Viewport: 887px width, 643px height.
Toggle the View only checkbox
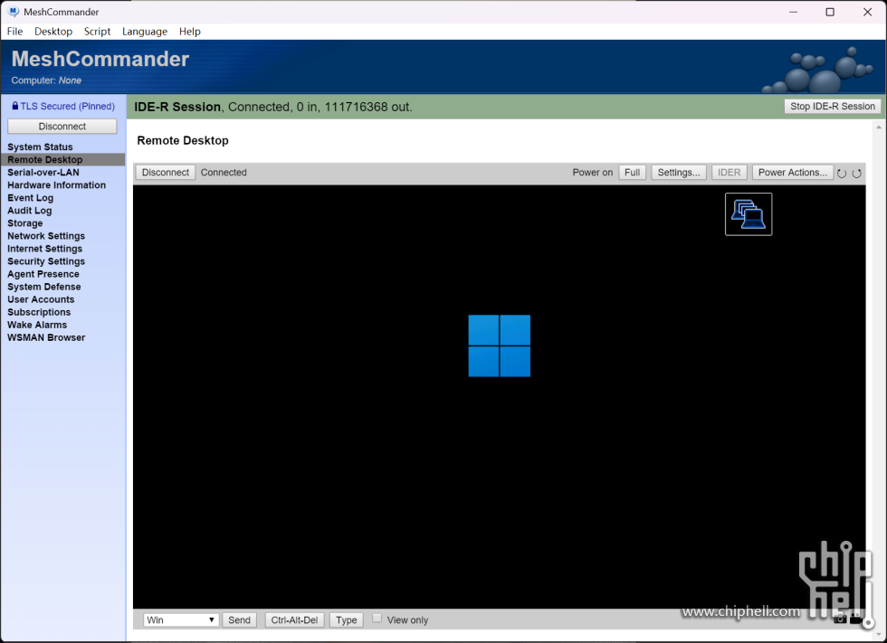coord(377,619)
